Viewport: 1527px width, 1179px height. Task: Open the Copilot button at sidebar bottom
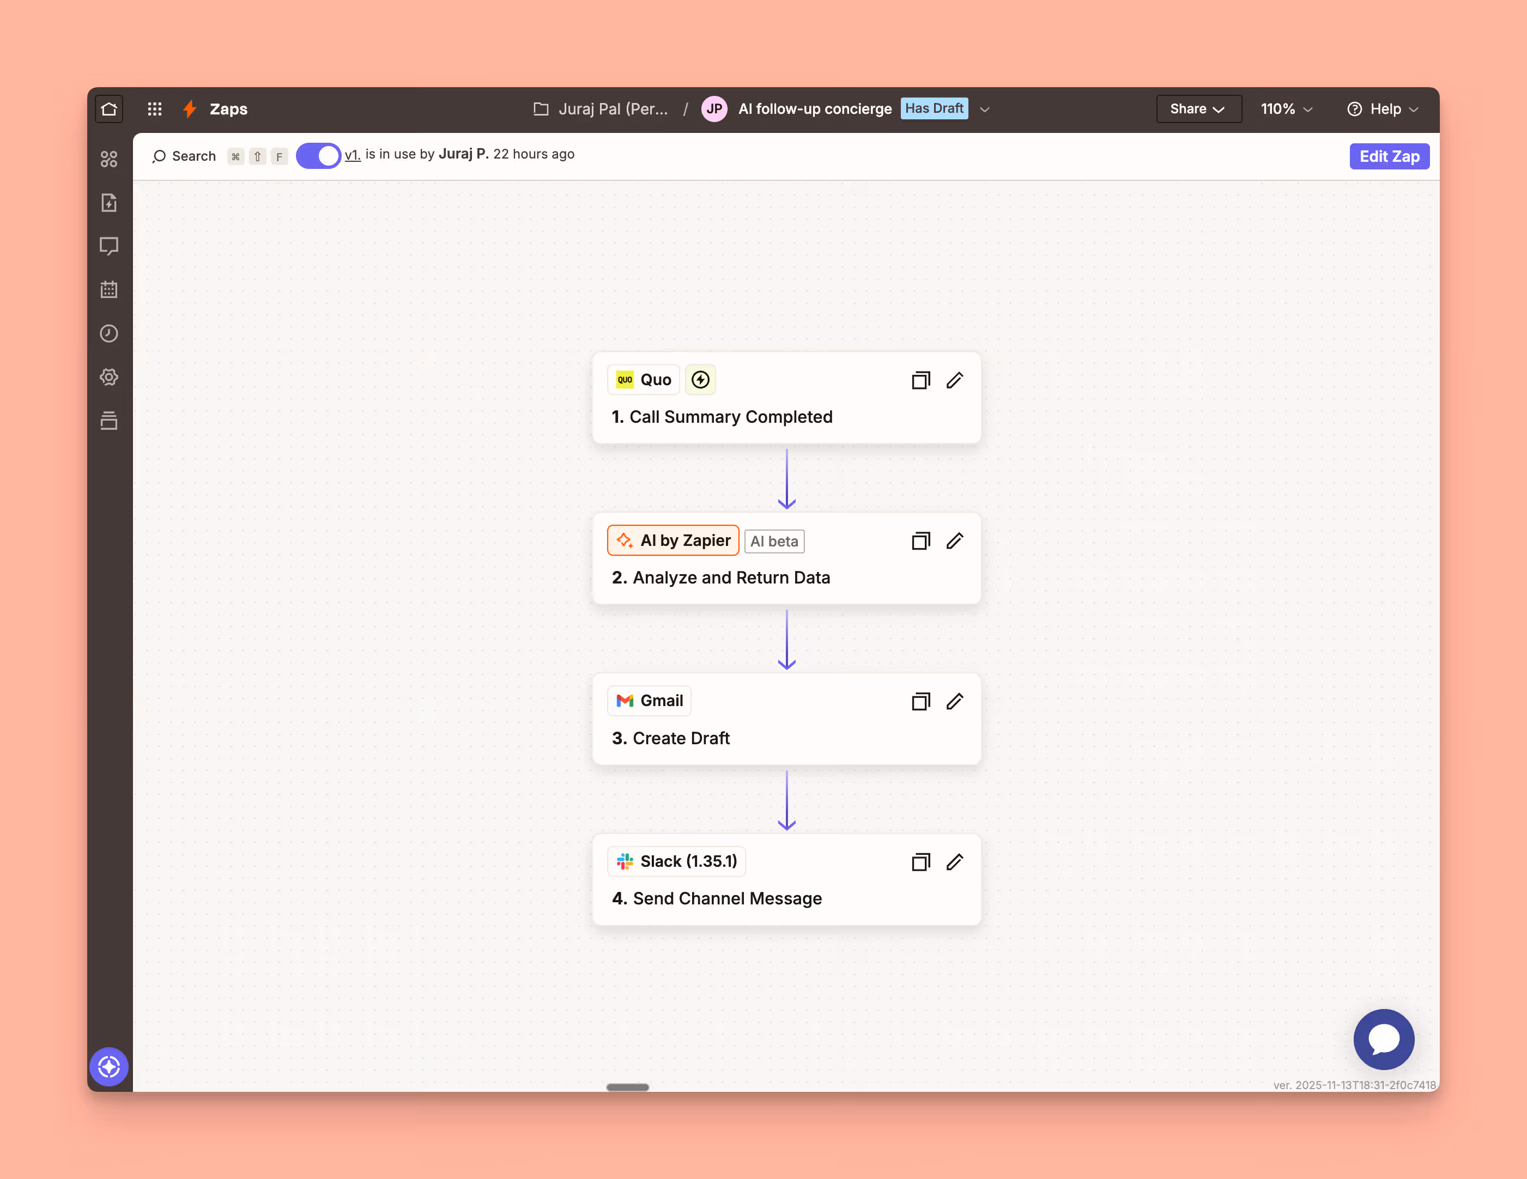(109, 1066)
